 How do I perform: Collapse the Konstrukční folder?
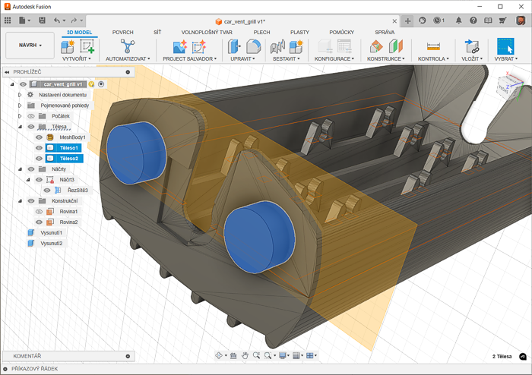click(x=20, y=201)
